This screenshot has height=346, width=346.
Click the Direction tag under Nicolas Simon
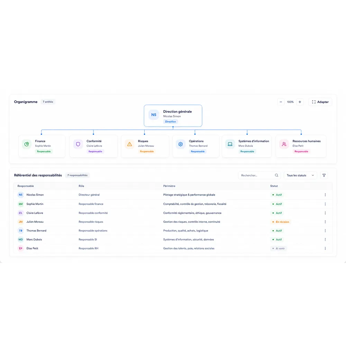coord(171,121)
